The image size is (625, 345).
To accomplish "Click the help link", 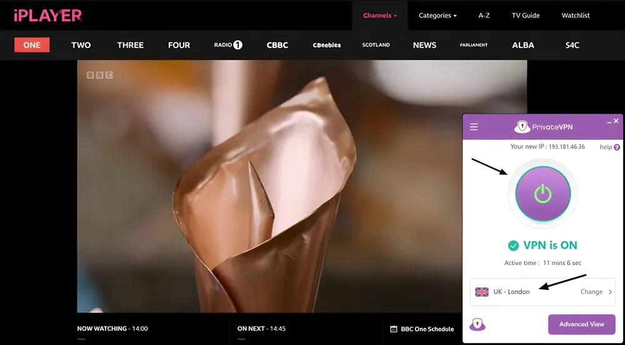I will [x=606, y=147].
